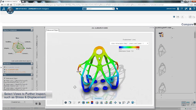Collapse the Alternatives panel header
This screenshot has height=110, width=196.
(32, 64)
